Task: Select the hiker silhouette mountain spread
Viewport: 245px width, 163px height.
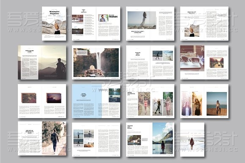Action: [42, 62]
